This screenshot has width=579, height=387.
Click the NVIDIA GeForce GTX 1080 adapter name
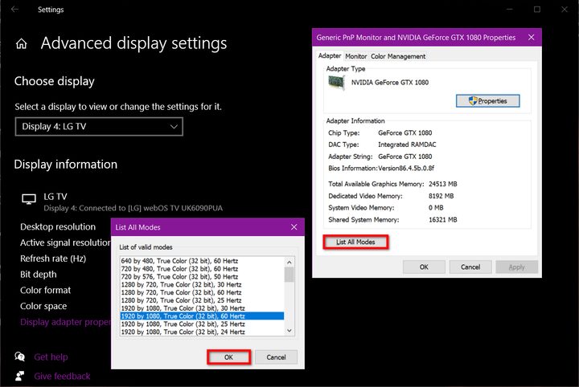389,82
